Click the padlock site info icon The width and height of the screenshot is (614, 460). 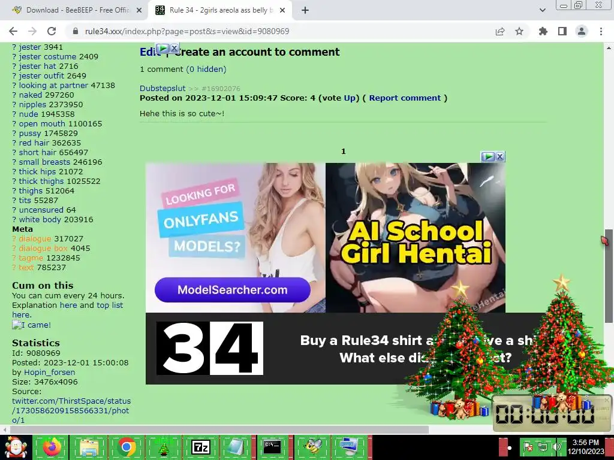[76, 31]
